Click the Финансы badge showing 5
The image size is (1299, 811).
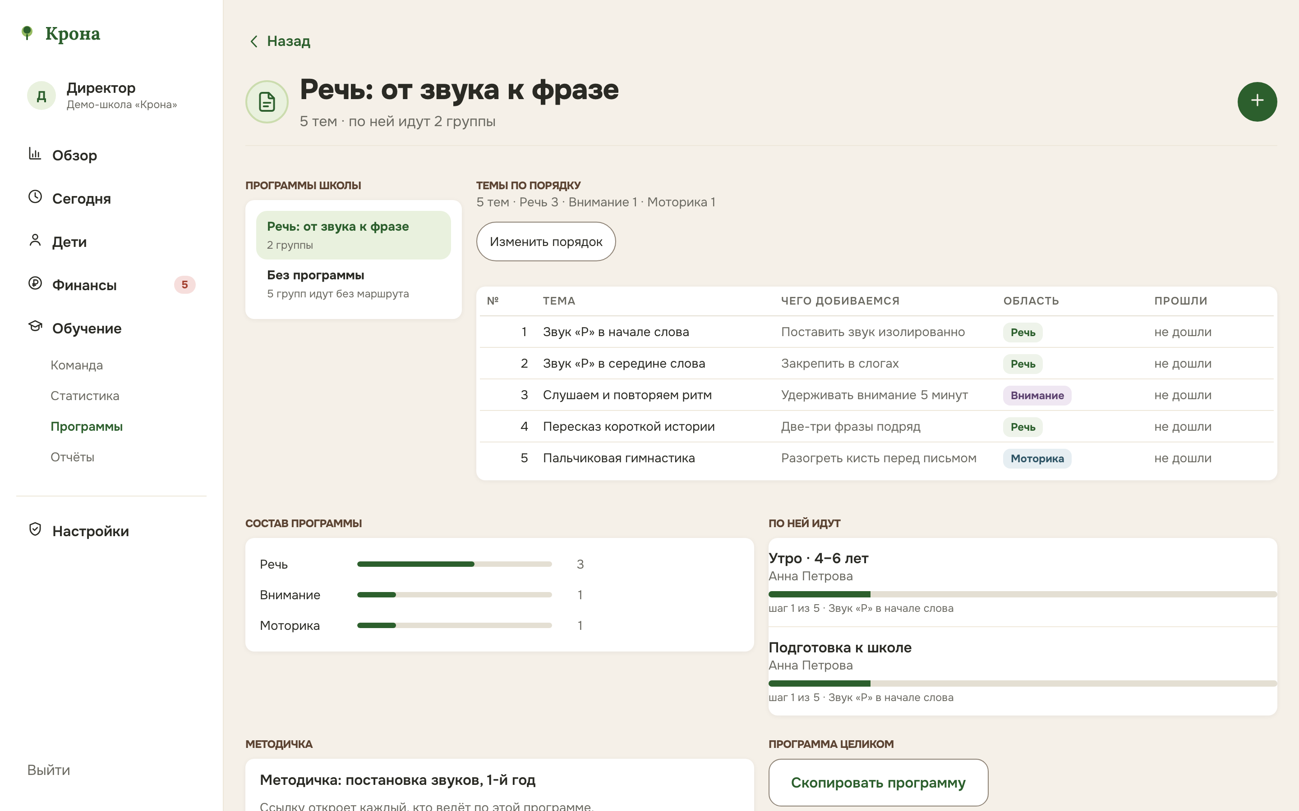pos(184,285)
